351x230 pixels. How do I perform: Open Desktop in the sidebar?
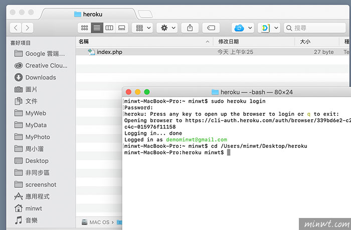click(32, 161)
